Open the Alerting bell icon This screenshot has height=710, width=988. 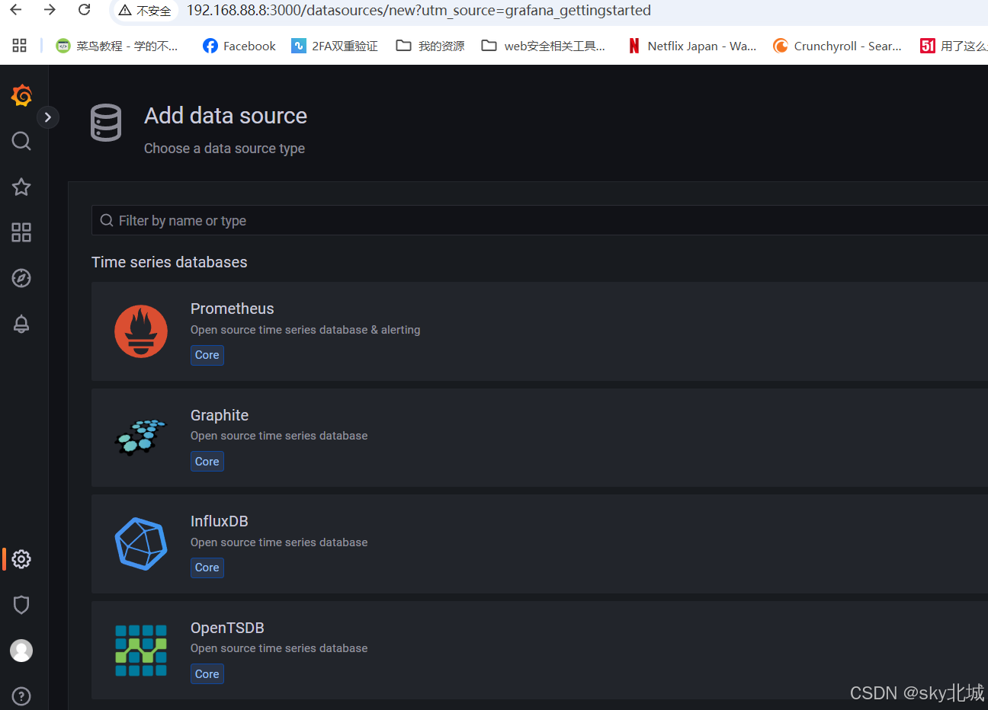click(x=21, y=324)
